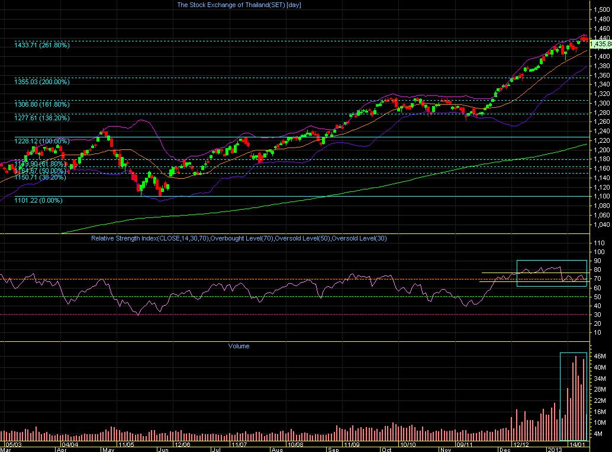Click the 12/06 date on time axis
The image size is (612, 452).
(x=182, y=444)
